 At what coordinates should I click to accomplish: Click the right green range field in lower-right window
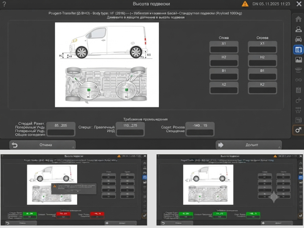(253, 215)
